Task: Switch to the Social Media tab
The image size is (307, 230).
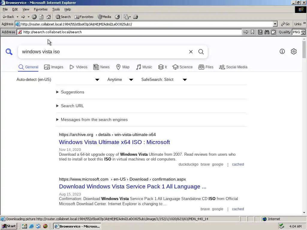Action: (x=233, y=67)
